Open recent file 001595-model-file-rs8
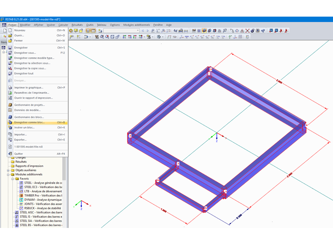The height and width of the screenshot is (245, 333). 37,147
